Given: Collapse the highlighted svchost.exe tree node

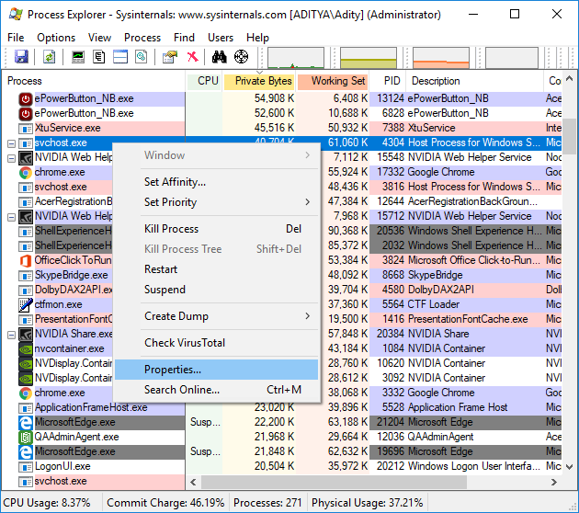Looking at the screenshot, I should 11,143.
